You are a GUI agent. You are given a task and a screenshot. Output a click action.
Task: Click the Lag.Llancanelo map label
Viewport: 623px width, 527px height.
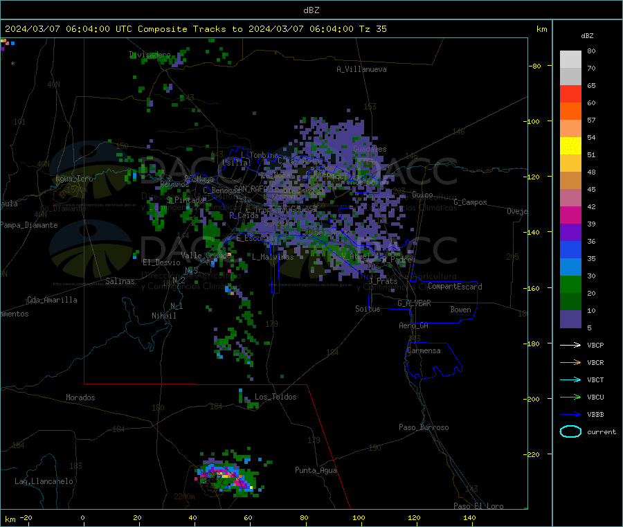(x=44, y=481)
